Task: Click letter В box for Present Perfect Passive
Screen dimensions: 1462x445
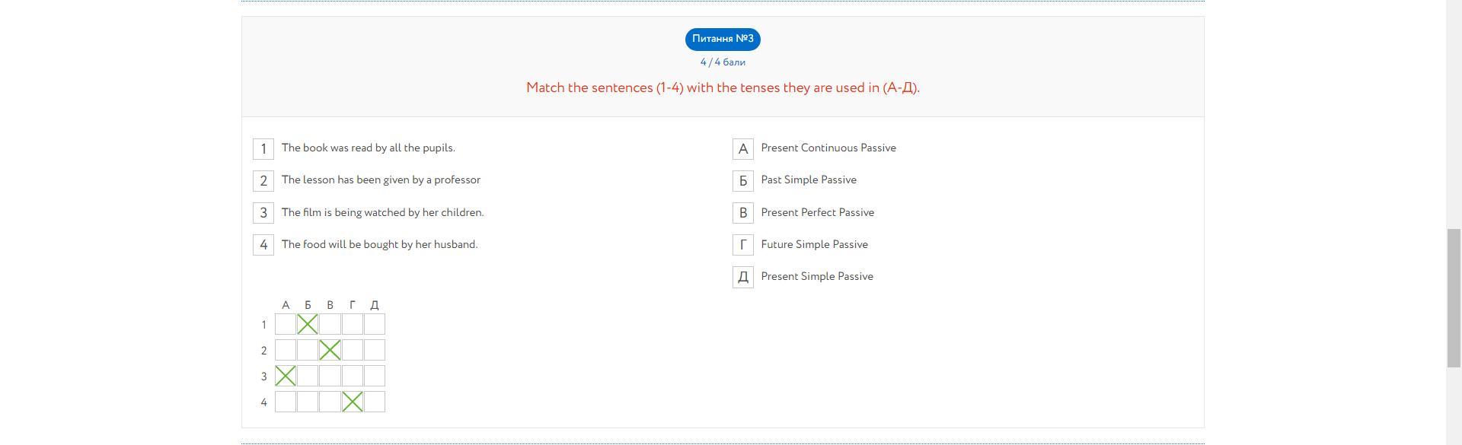Action: (x=743, y=213)
